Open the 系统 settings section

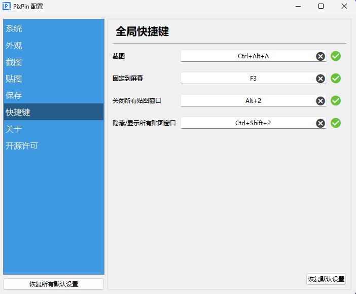coord(54,28)
